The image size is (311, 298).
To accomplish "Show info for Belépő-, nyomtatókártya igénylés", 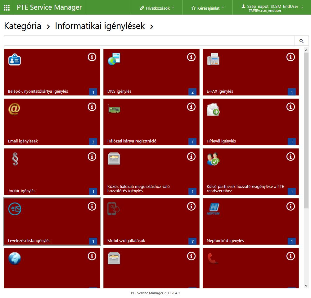I will (x=92, y=57).
